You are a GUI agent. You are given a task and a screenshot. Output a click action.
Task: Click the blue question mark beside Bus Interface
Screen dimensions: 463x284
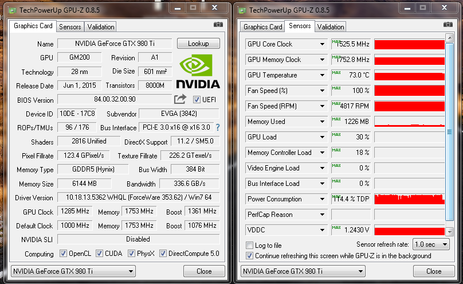tap(218, 127)
